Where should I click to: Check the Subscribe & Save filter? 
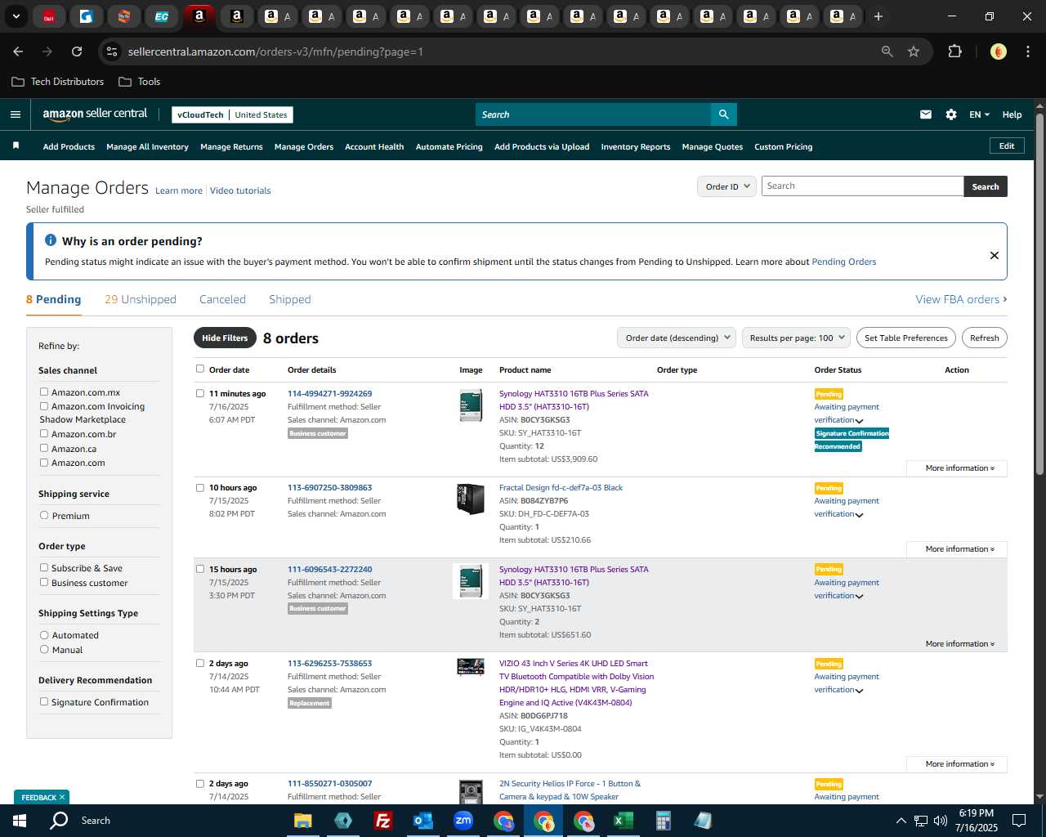[x=44, y=567]
